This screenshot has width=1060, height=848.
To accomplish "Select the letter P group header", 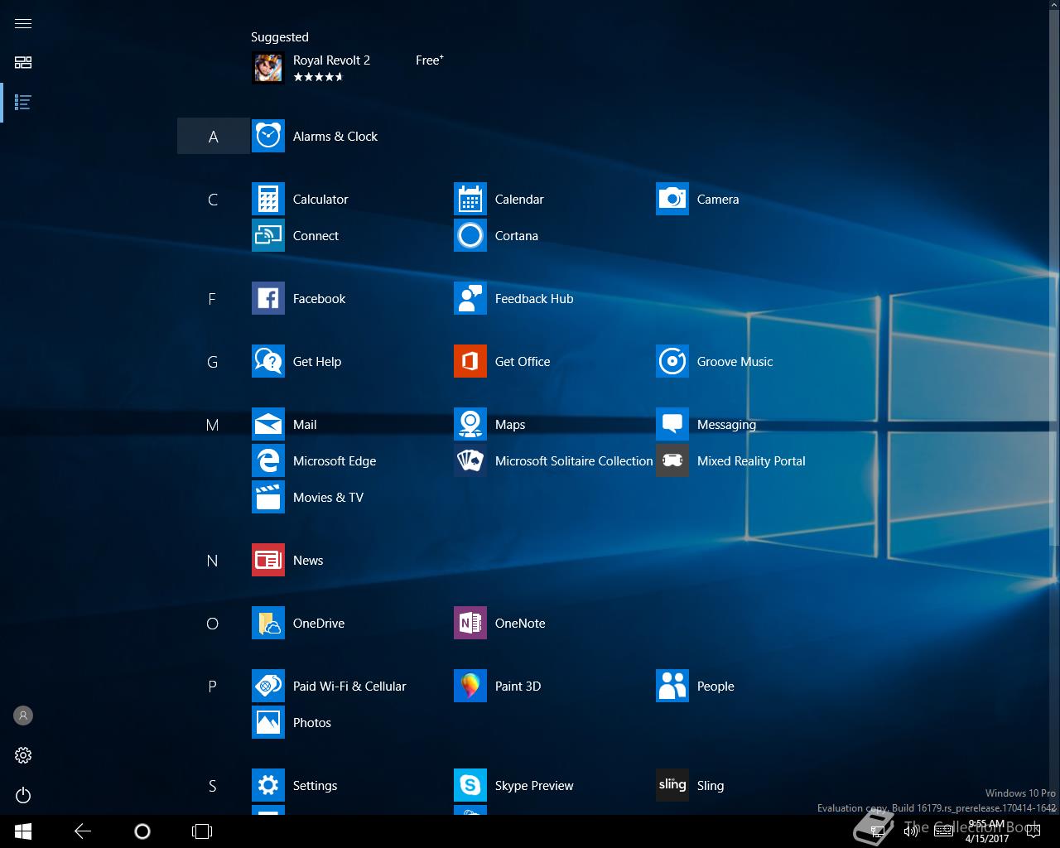I will point(213,687).
